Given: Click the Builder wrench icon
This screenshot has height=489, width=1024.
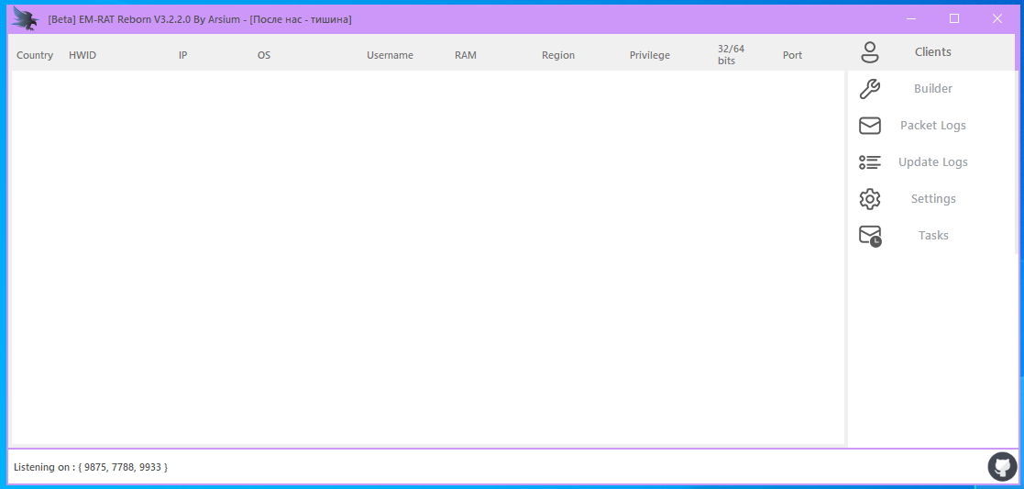Looking at the screenshot, I should [x=869, y=89].
